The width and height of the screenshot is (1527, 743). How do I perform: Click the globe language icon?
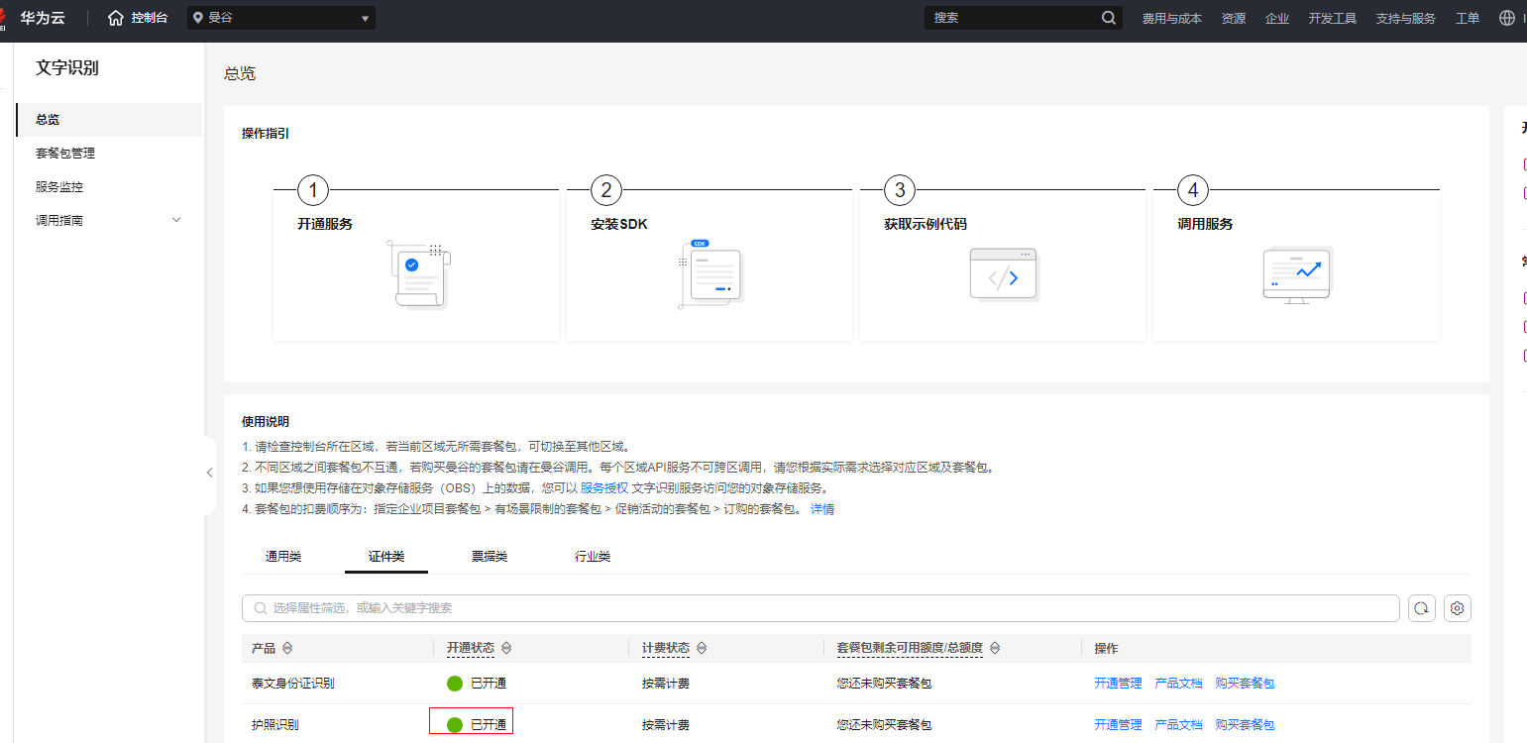(x=1507, y=18)
